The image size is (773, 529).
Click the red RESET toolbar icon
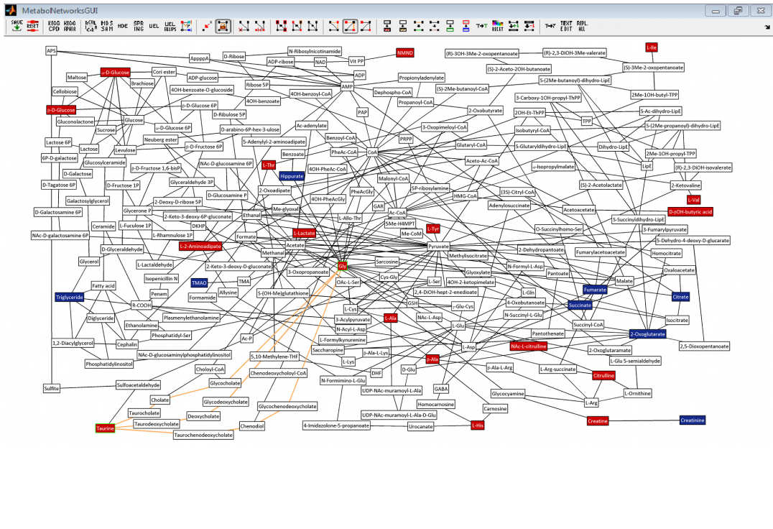pyautogui.click(x=33, y=26)
